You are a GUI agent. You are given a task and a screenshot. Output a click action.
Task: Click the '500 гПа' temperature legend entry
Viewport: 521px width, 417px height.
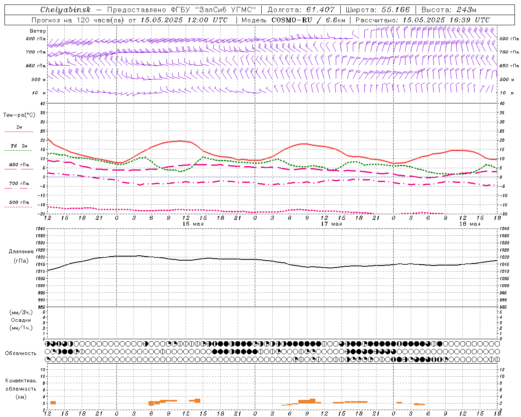pos(19,202)
